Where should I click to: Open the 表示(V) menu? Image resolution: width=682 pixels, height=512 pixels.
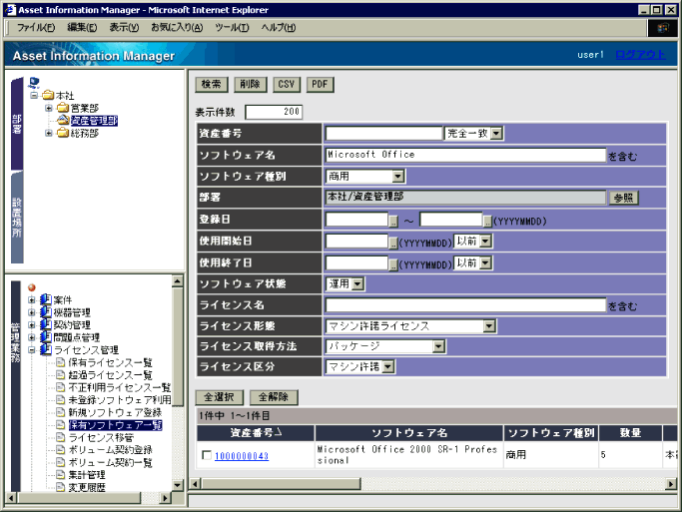pos(124,28)
